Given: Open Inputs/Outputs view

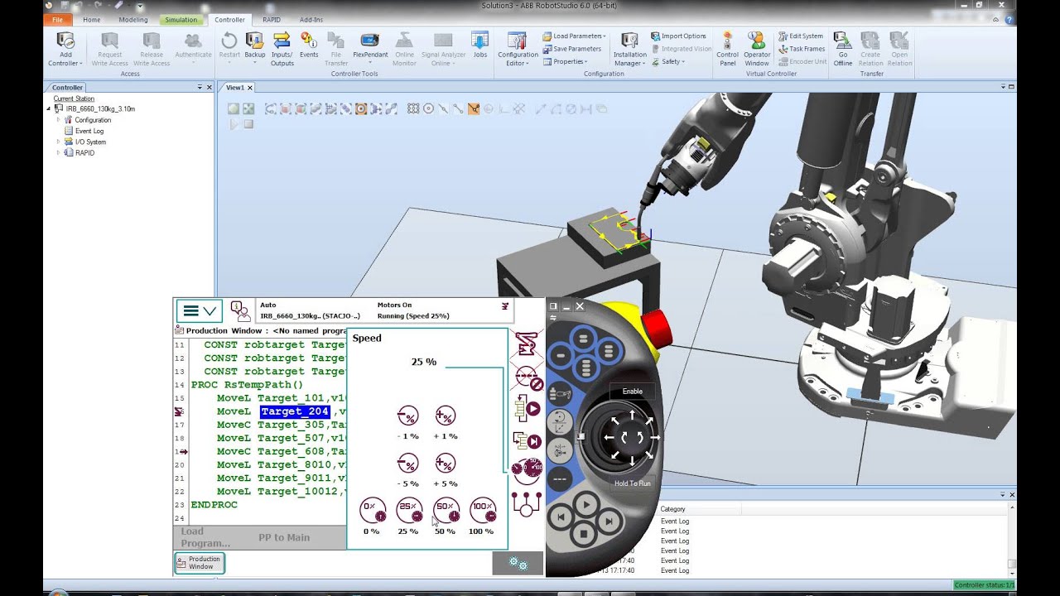Looking at the screenshot, I should (282, 50).
